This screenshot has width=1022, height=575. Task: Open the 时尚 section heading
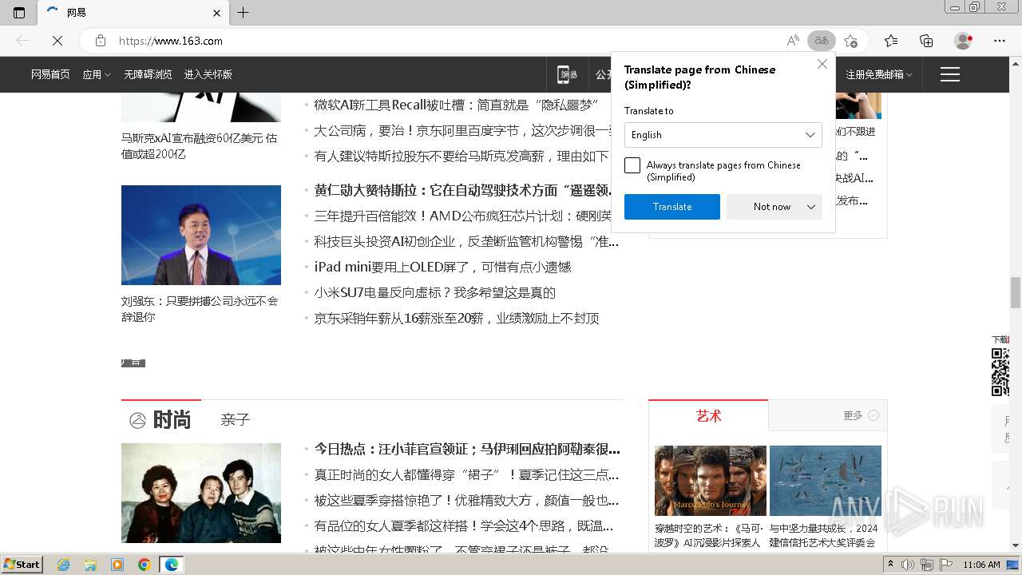tap(172, 419)
